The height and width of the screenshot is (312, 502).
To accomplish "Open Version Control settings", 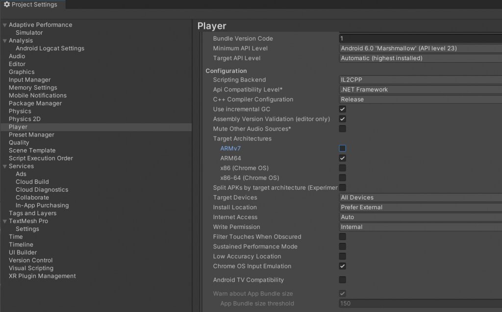I will point(31,260).
